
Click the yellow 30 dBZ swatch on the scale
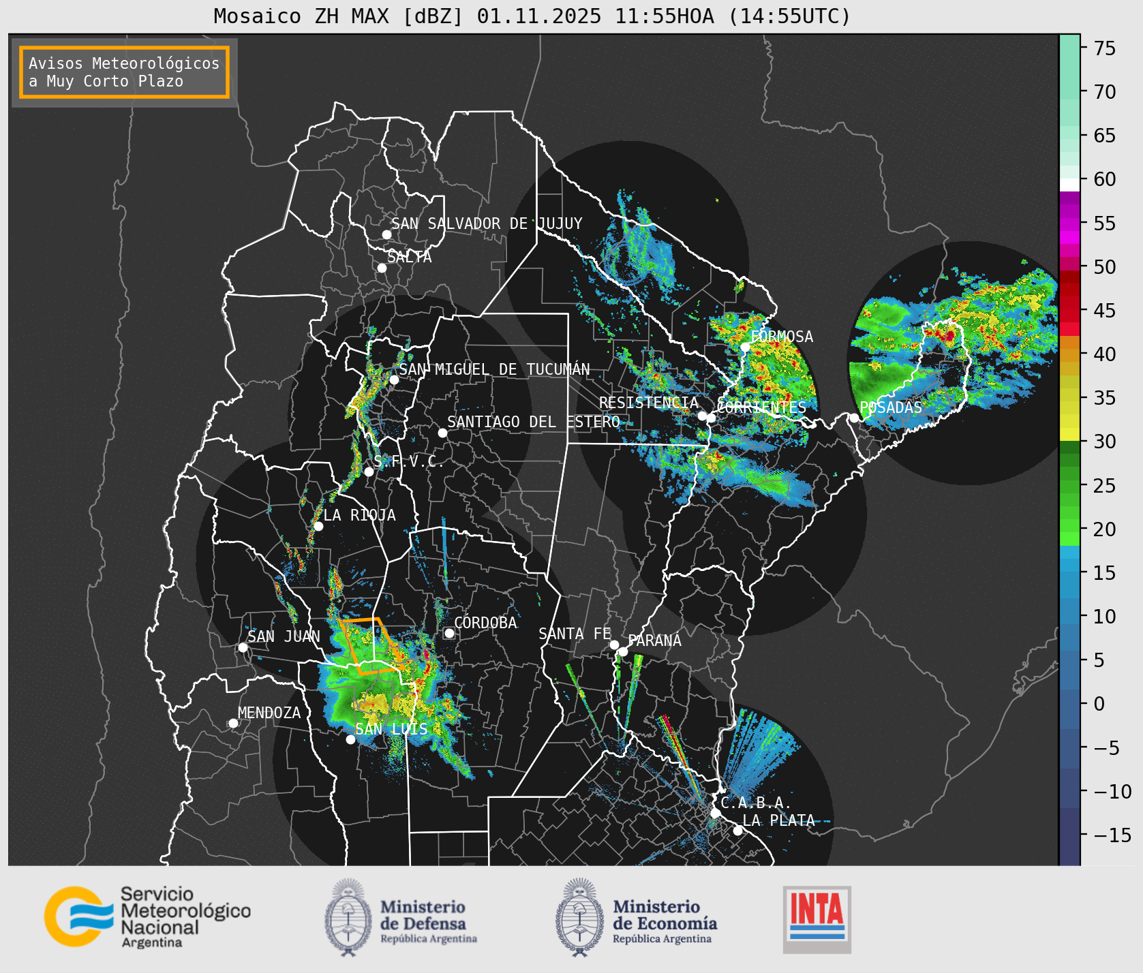tap(1069, 434)
